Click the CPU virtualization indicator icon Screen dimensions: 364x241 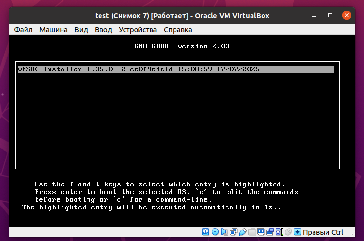point(279,232)
